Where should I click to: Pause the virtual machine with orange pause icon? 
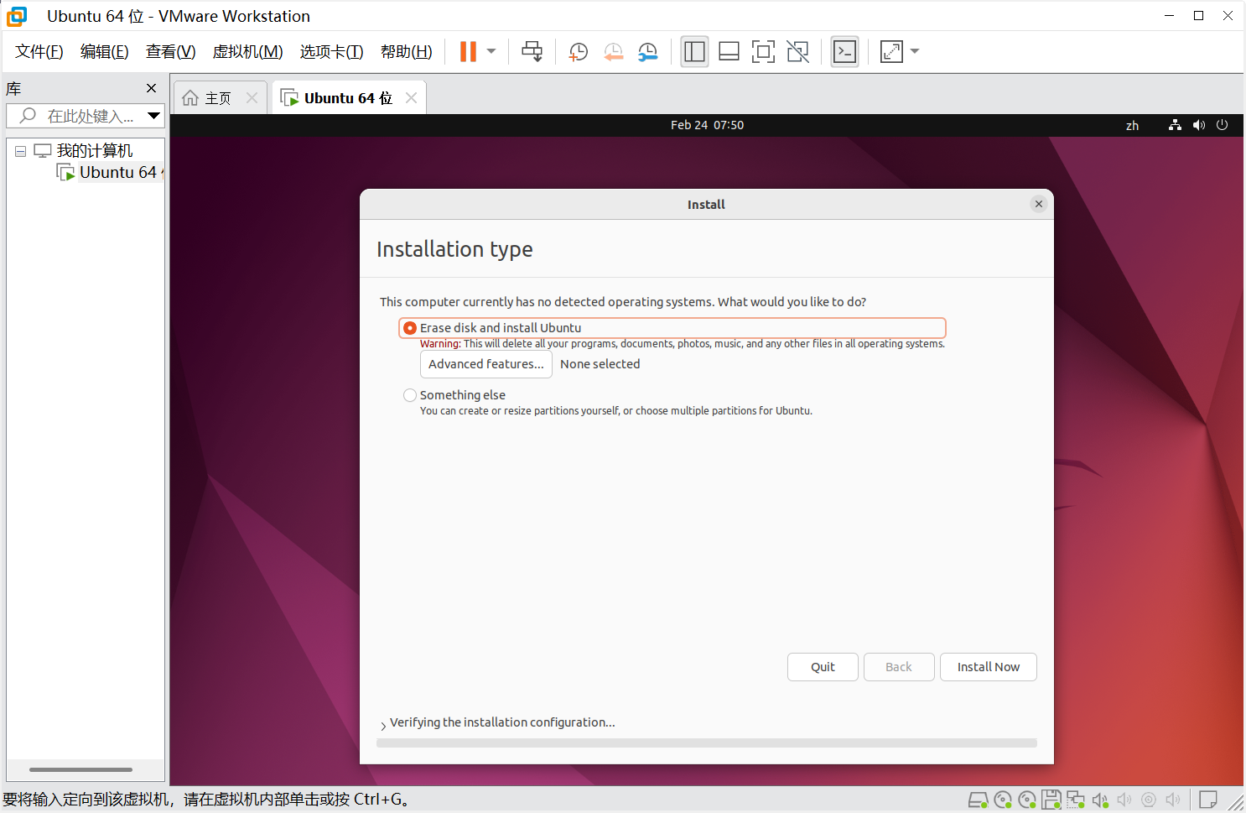tap(468, 52)
